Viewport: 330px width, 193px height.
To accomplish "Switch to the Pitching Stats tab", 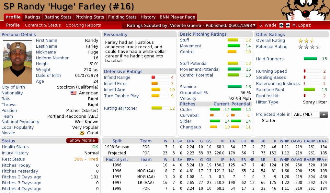I will 90,17.
